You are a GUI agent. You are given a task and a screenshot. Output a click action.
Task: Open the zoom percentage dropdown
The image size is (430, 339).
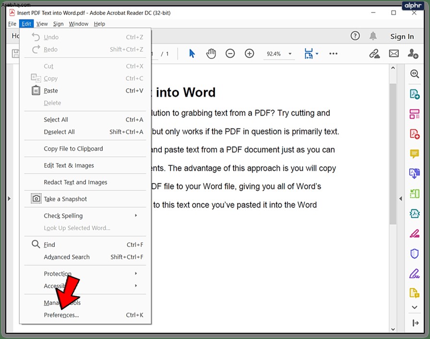click(290, 54)
